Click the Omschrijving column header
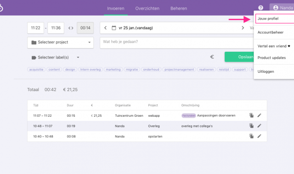 (x=190, y=105)
